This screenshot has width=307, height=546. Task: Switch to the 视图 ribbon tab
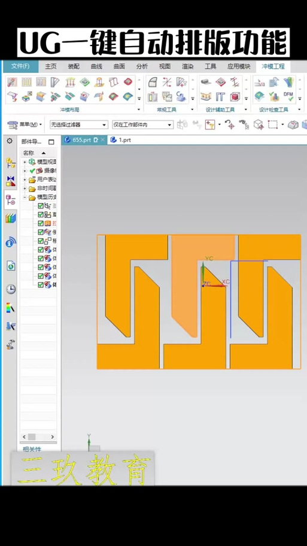(165, 66)
